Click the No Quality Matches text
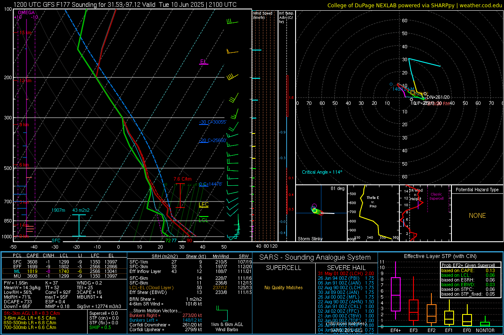Image resolution: width=504 pixels, height=335 pixels. click(x=284, y=288)
